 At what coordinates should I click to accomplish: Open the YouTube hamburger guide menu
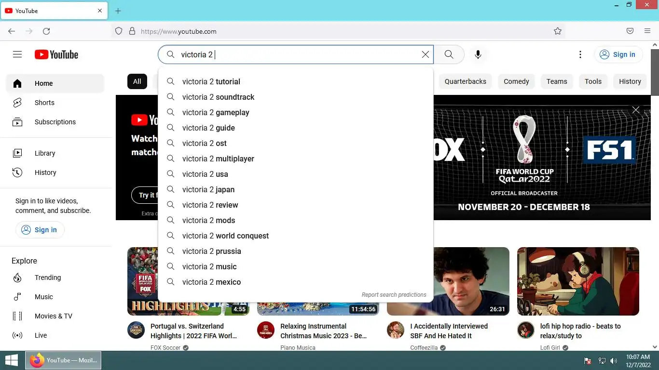[x=17, y=54]
